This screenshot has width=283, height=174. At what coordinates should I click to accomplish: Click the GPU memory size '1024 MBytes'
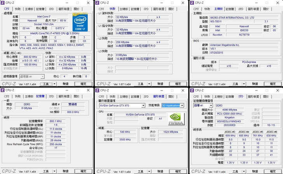[x=171, y=132]
